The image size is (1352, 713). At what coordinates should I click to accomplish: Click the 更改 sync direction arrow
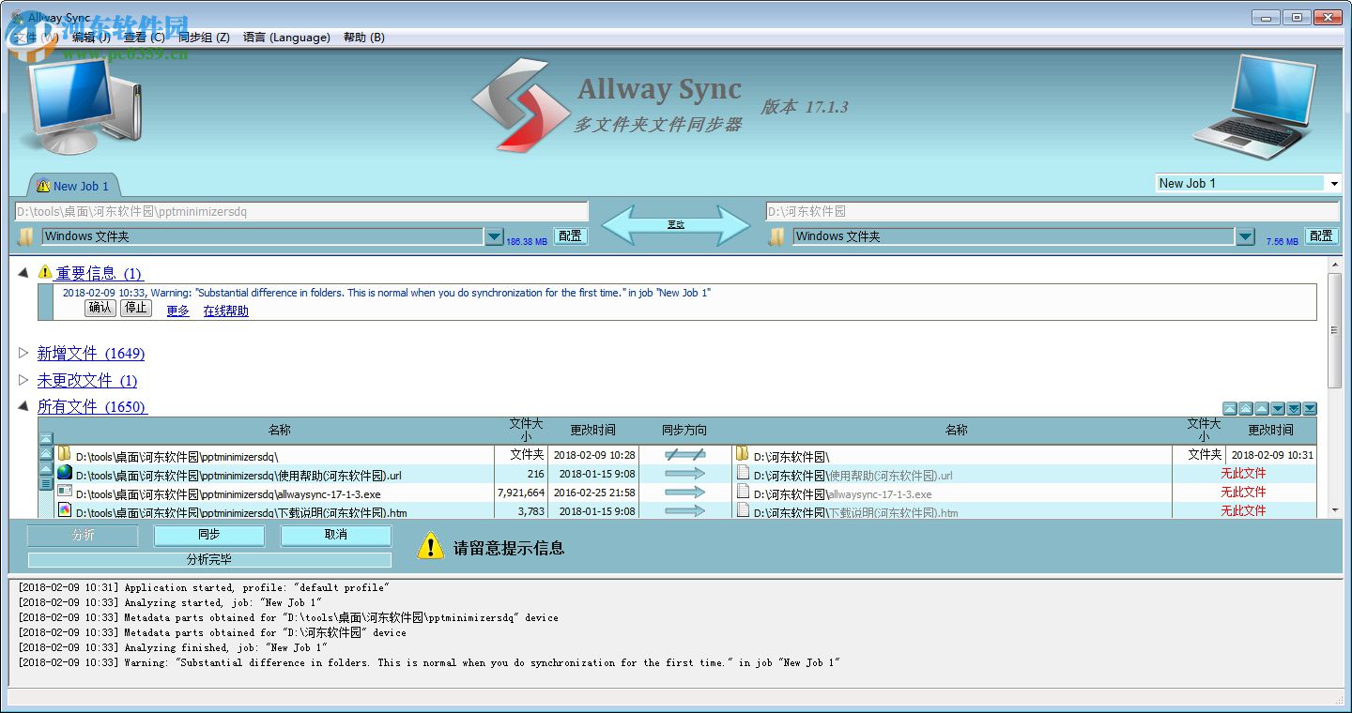pos(678,223)
